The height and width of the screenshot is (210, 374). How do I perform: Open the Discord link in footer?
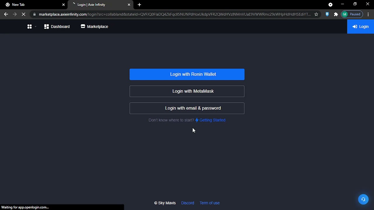click(x=188, y=203)
